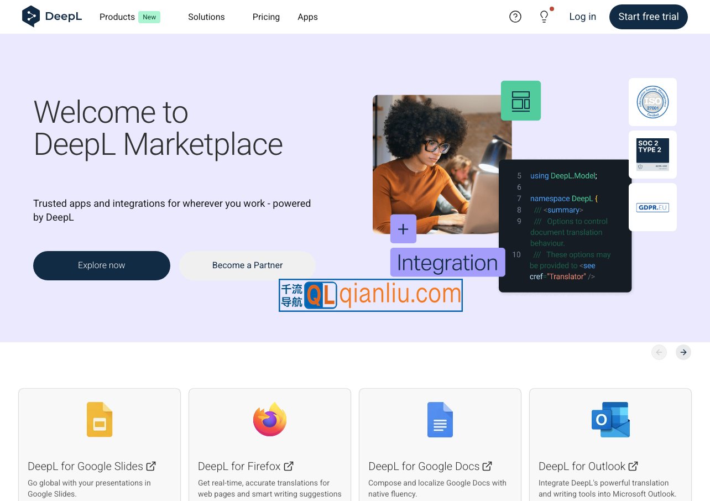The height and width of the screenshot is (501, 710).
Task: Click the ISO 27001 certification badge
Action: [x=652, y=102]
